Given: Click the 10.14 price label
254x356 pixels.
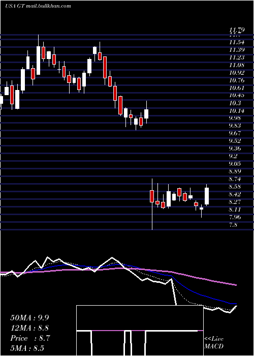Looking at the screenshot, I should click(x=237, y=111).
